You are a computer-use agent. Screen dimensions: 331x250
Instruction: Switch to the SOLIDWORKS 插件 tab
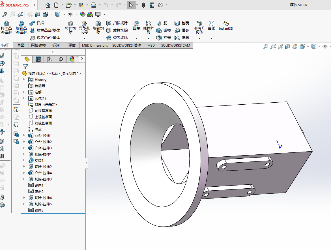[x=126, y=45]
